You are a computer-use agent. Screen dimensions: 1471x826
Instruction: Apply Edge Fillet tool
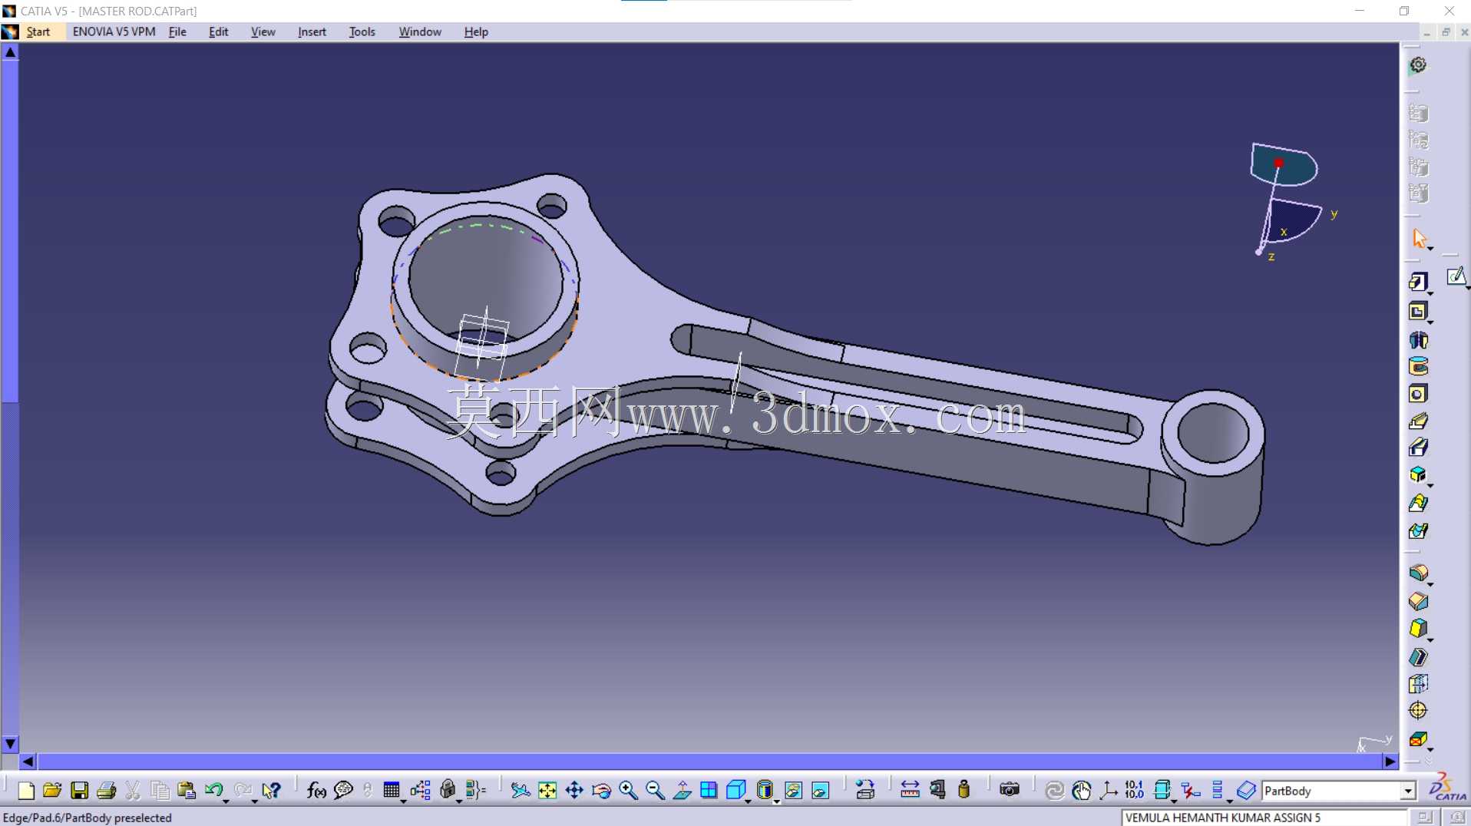pyautogui.click(x=1418, y=573)
